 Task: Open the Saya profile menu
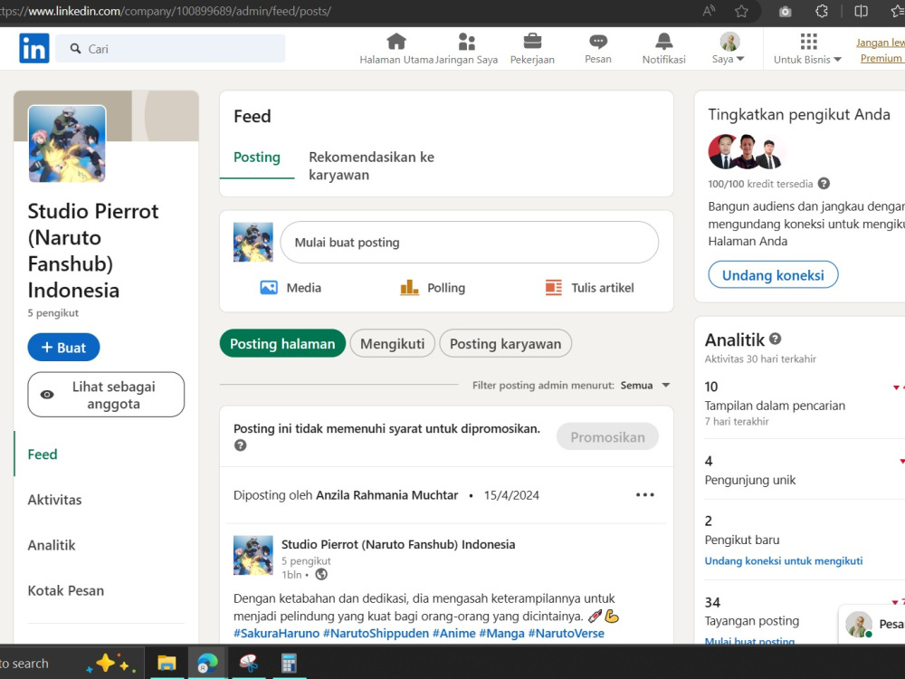(729, 49)
